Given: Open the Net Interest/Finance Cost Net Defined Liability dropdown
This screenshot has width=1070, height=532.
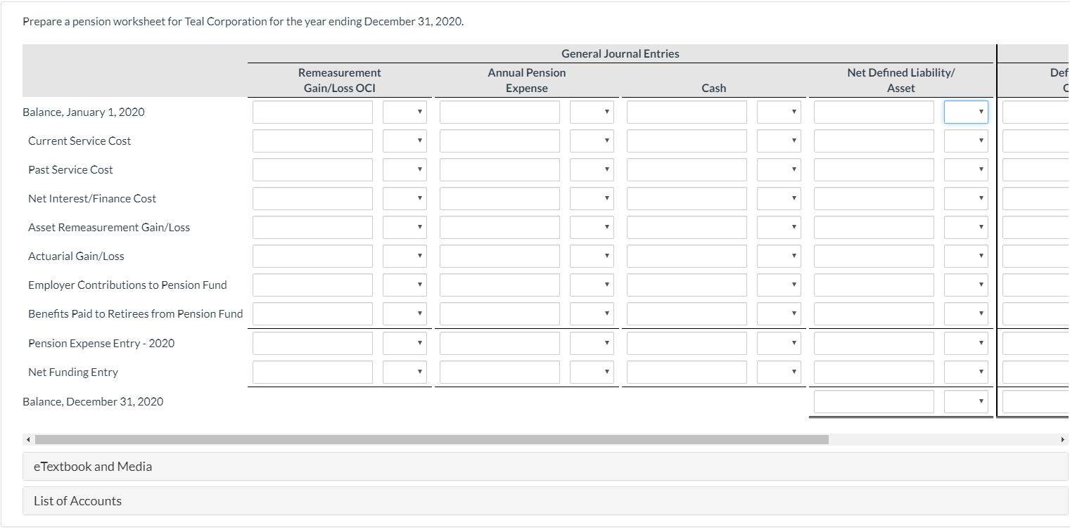Looking at the screenshot, I should [x=966, y=198].
